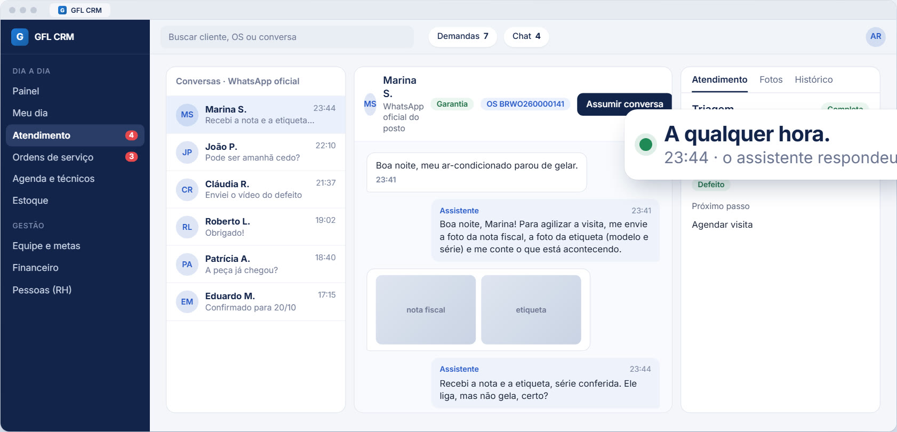The width and height of the screenshot is (897, 432).
Task: Open the etiqueta image thumbnail
Action: [x=531, y=310]
